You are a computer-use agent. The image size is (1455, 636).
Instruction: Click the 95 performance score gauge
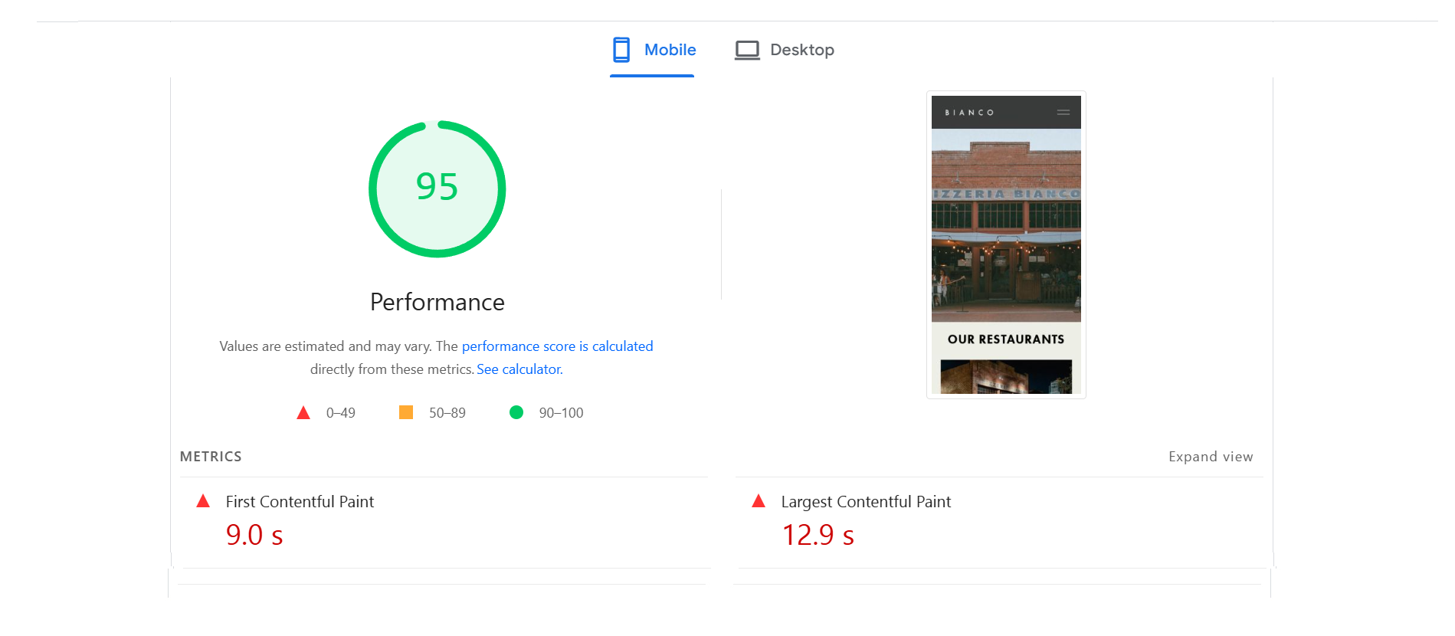(437, 189)
